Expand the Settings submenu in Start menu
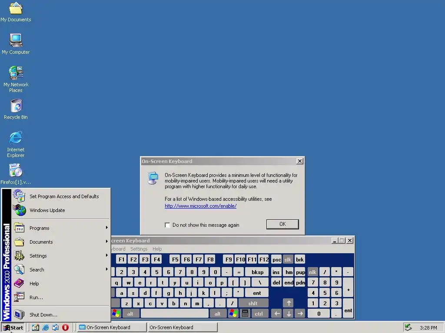Viewport: 445px width, 333px height. point(61,256)
